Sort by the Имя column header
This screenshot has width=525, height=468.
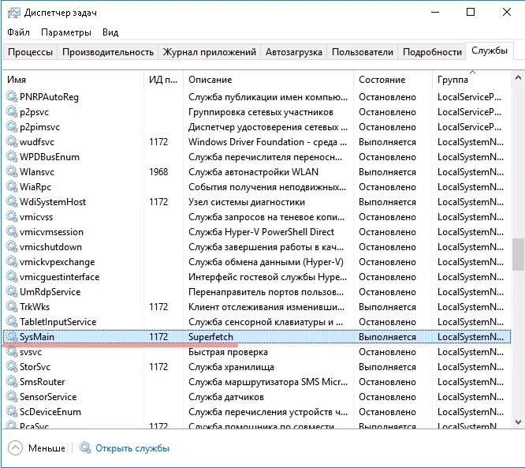point(73,80)
